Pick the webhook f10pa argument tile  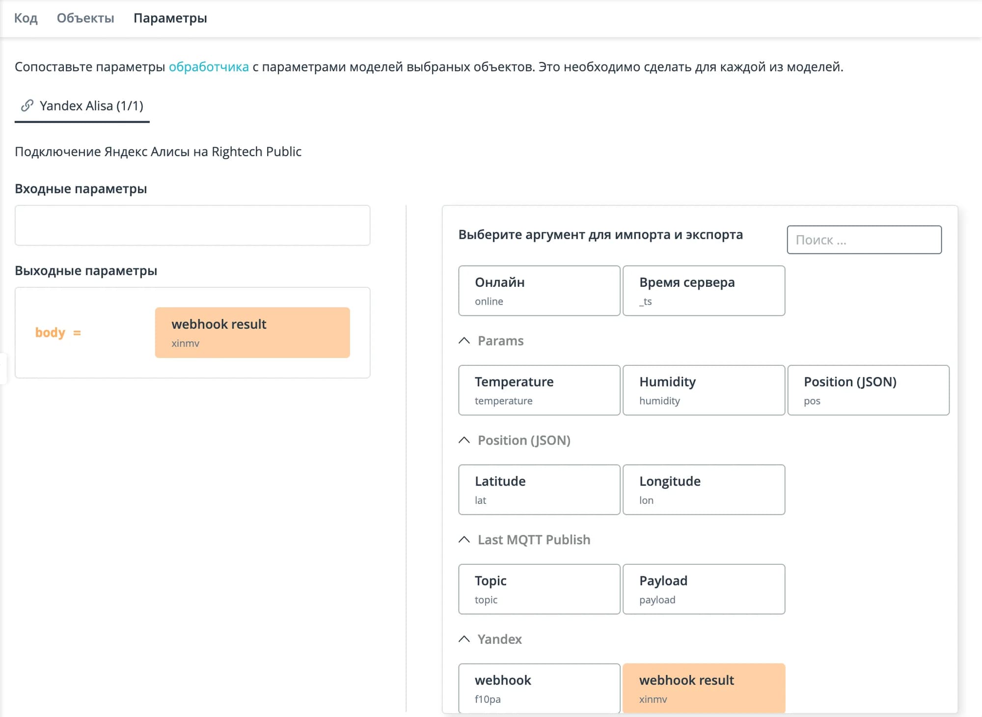pos(539,689)
